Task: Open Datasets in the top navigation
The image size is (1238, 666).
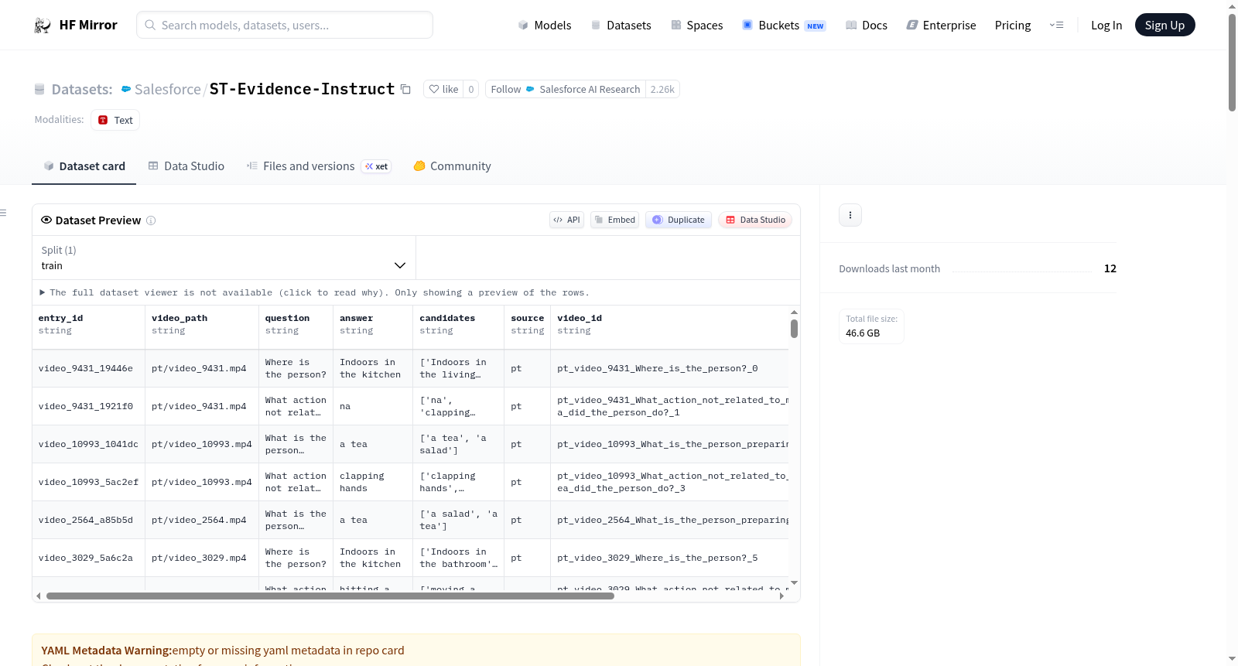Action: 621,26
